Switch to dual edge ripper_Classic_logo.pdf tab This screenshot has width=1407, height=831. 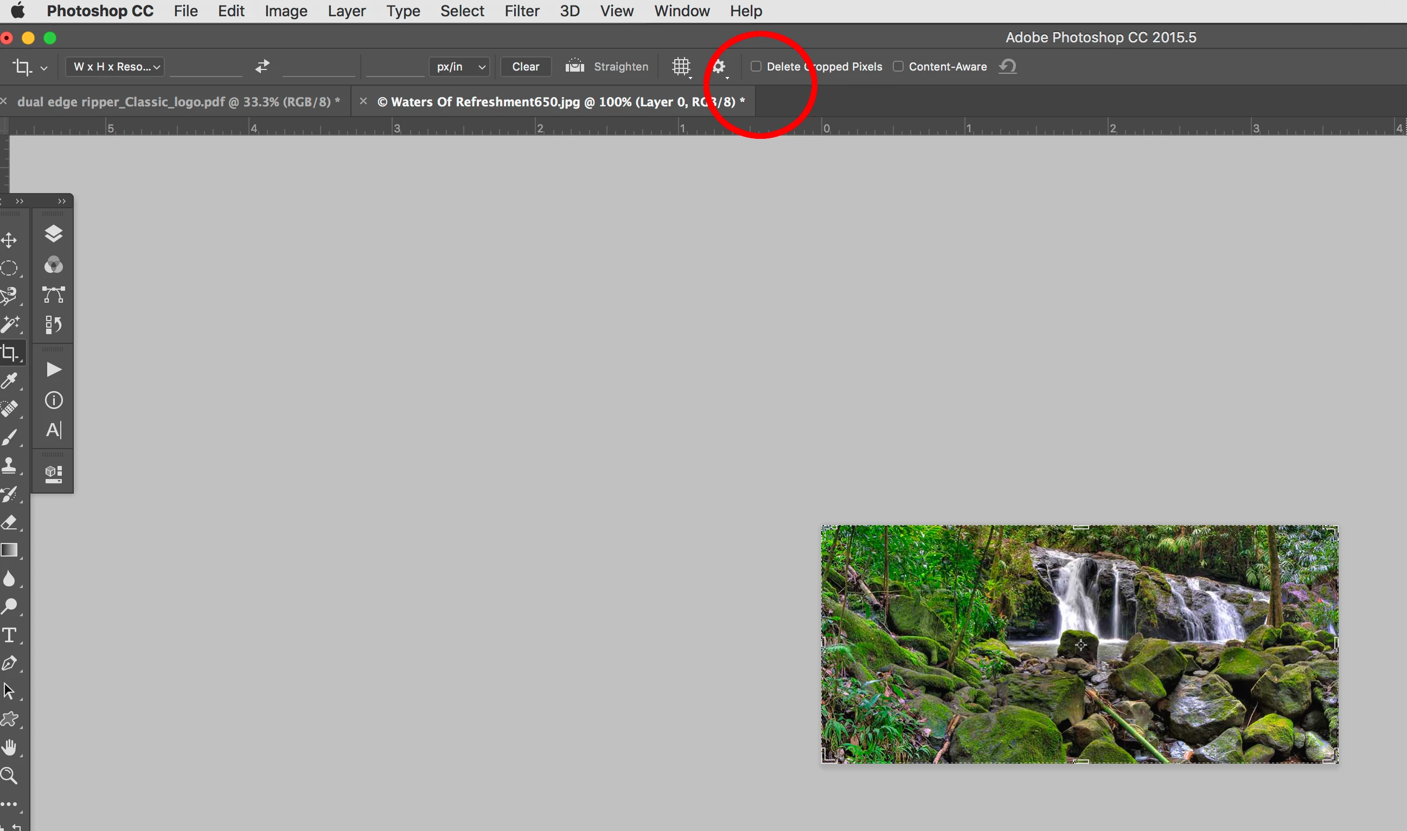178,101
